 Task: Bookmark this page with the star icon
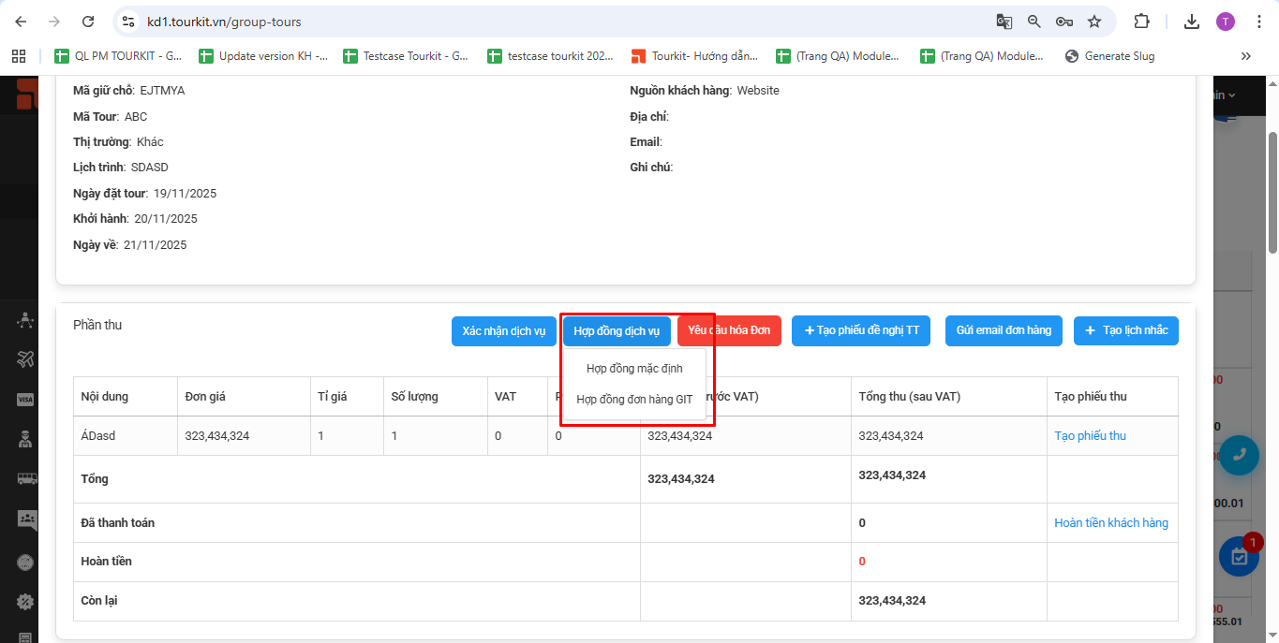tap(1093, 22)
